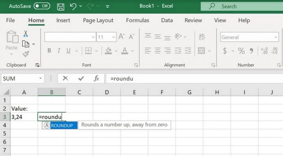Cancel the formula entry
283x156 pixels.
[65, 78]
